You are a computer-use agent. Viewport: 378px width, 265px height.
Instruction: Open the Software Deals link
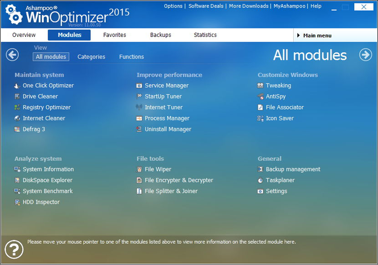[206, 6]
